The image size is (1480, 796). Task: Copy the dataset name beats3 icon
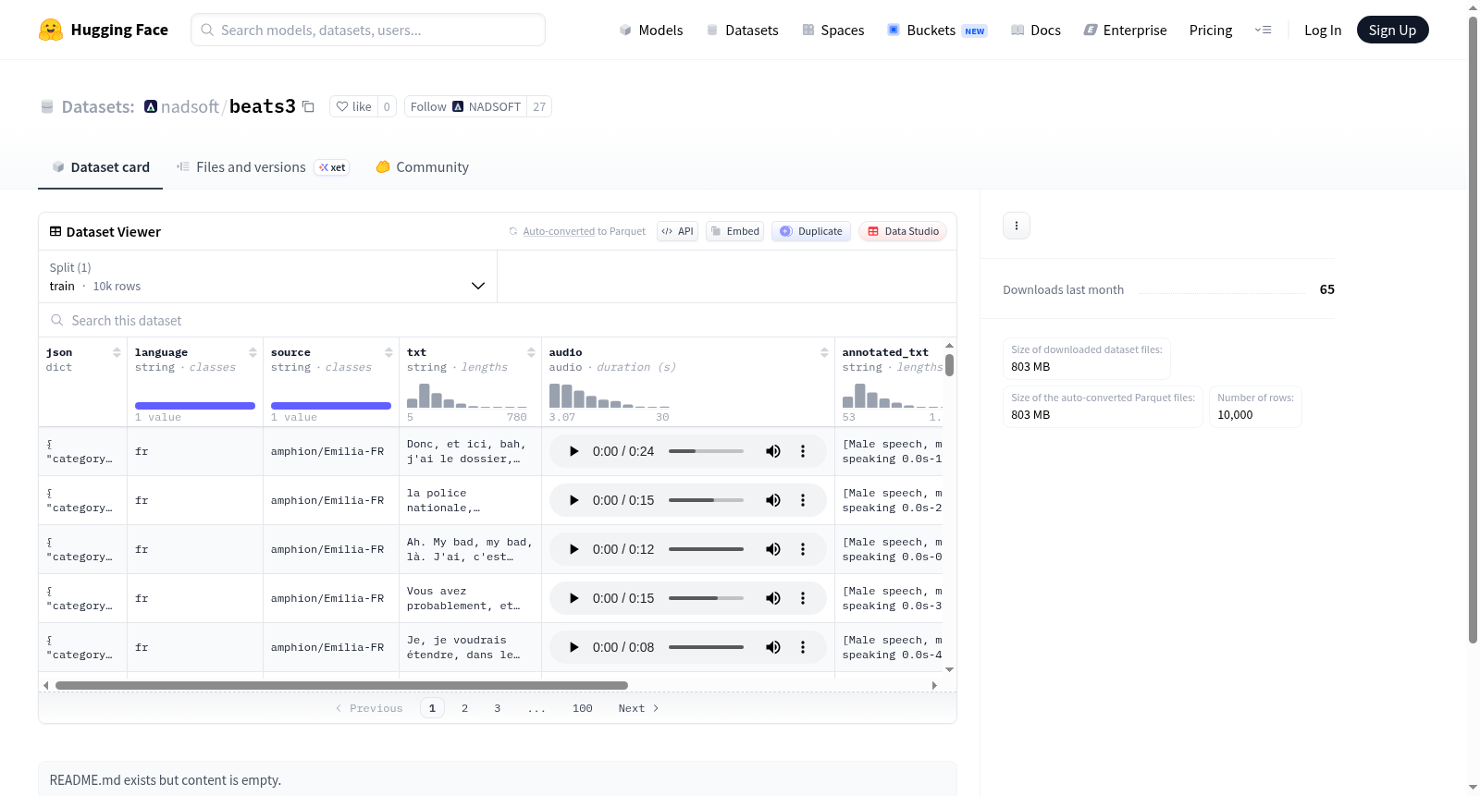(309, 107)
